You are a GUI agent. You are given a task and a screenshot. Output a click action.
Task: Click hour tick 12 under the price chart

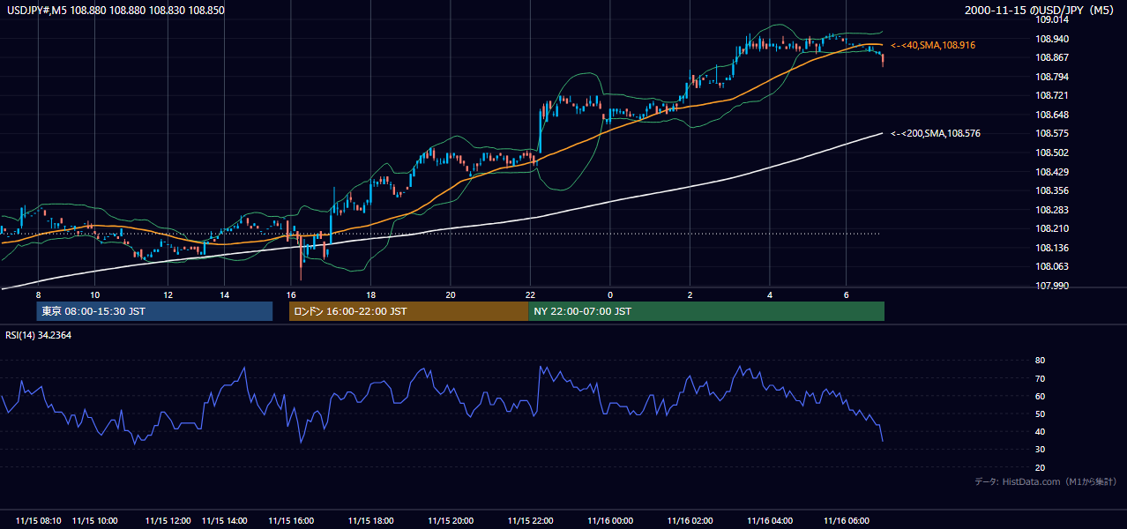tap(169, 294)
